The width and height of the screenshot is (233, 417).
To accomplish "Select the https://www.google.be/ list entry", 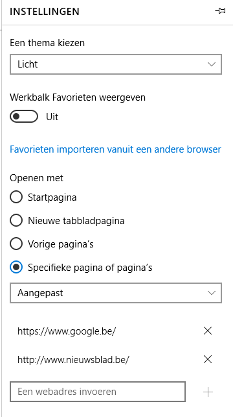I will coord(67,331).
